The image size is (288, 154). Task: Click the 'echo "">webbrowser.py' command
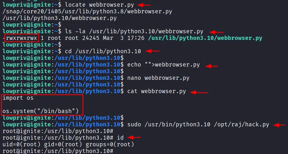pyautogui.click(x=163, y=65)
